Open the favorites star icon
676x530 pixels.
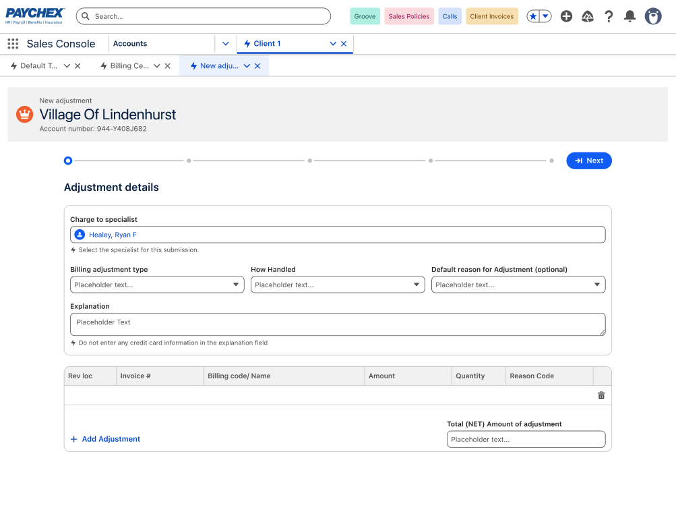(533, 16)
